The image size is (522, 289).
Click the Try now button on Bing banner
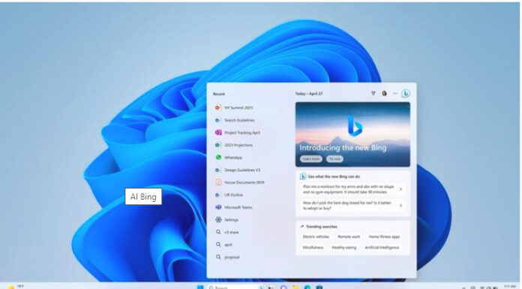coord(334,159)
